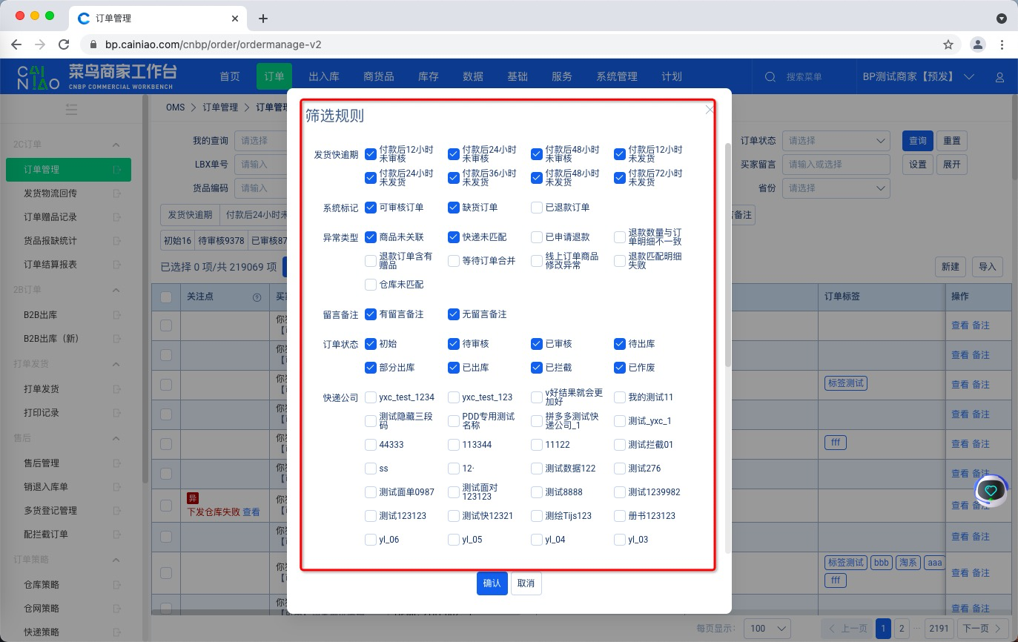The image size is (1018, 642).
Task: Open Chrome's three-dot menu
Action: pos(1001,44)
